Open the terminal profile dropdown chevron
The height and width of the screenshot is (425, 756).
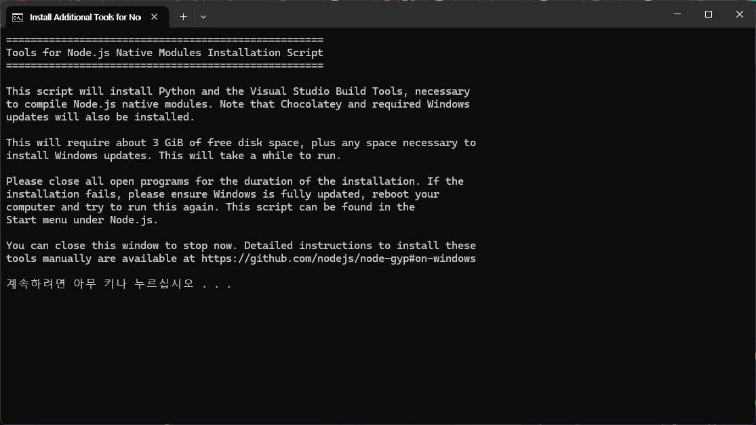click(203, 17)
